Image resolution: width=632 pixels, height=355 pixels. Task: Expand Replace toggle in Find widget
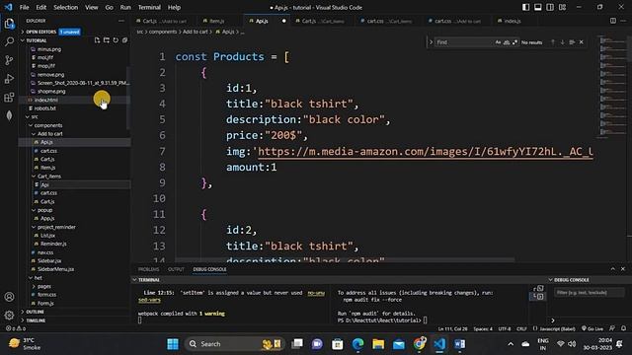(431, 42)
